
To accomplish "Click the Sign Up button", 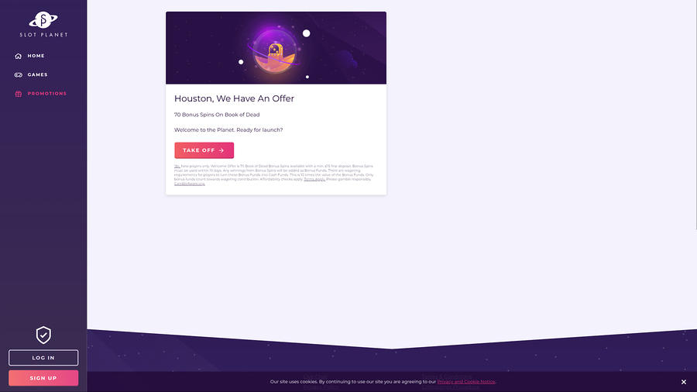I will (43, 378).
